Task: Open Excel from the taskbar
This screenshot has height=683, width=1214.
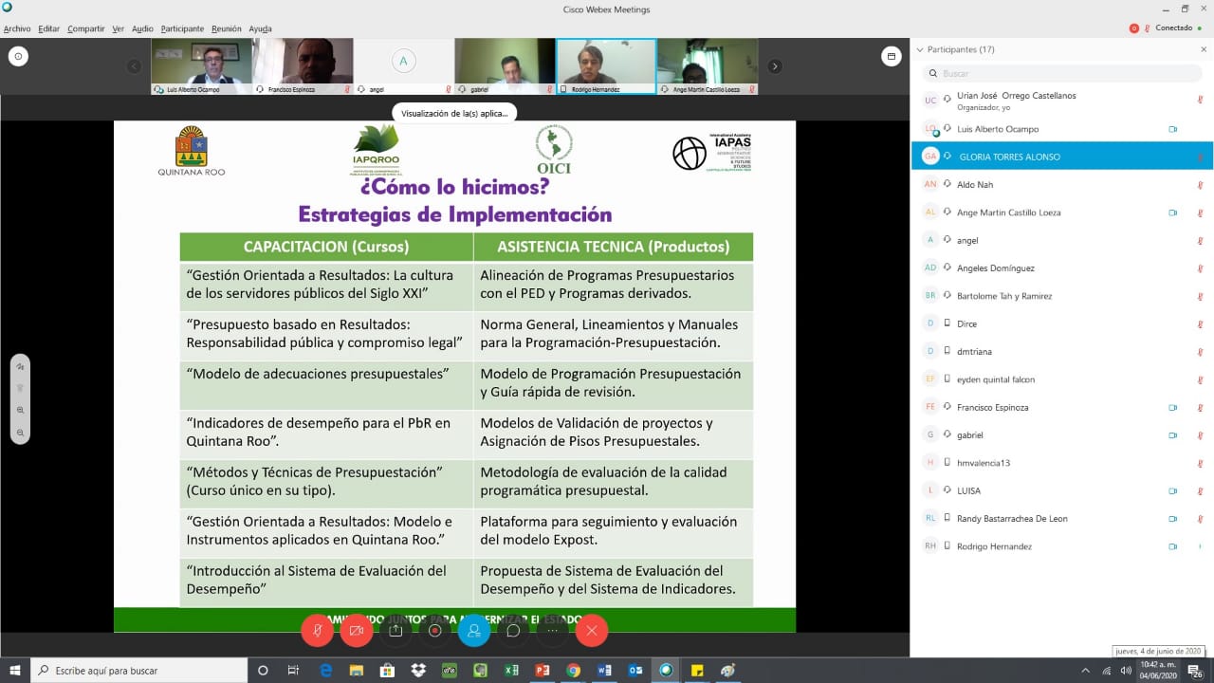Action: click(511, 671)
